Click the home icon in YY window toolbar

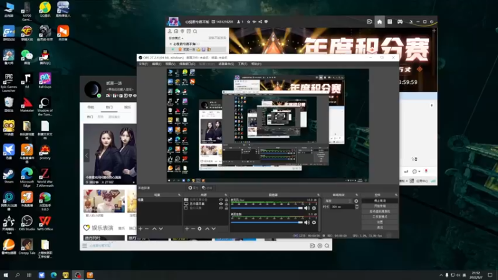coord(379,22)
